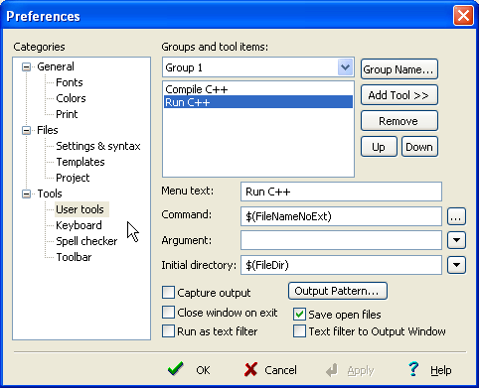Open the Argument dropdown arrow
The height and width of the screenshot is (388, 479).
[x=456, y=240]
